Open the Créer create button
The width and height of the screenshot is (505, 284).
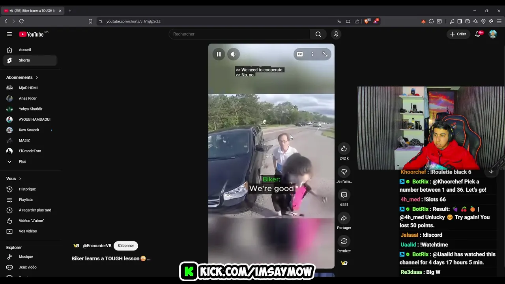pyautogui.click(x=458, y=34)
